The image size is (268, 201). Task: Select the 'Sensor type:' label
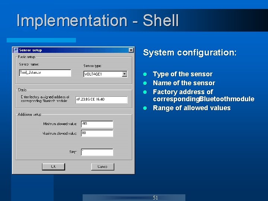point(92,66)
